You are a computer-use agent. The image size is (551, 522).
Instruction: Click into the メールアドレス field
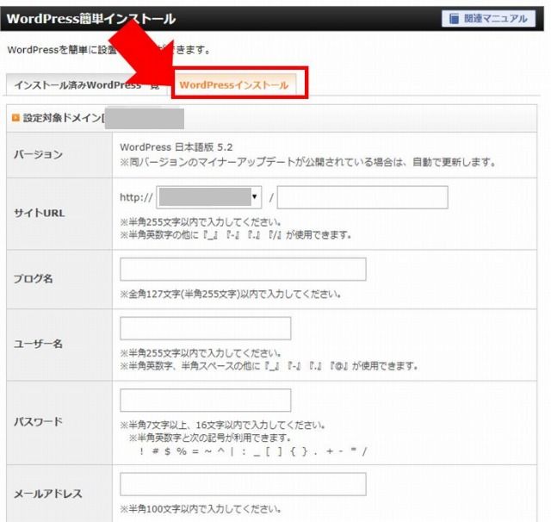tap(243, 484)
